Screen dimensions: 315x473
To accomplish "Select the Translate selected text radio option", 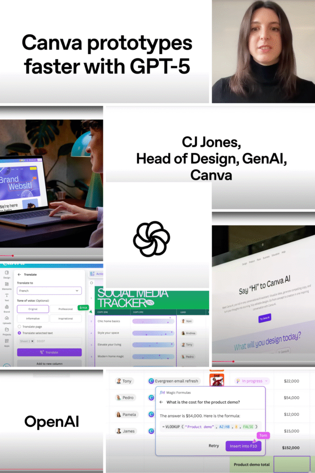I will [x=19, y=333].
